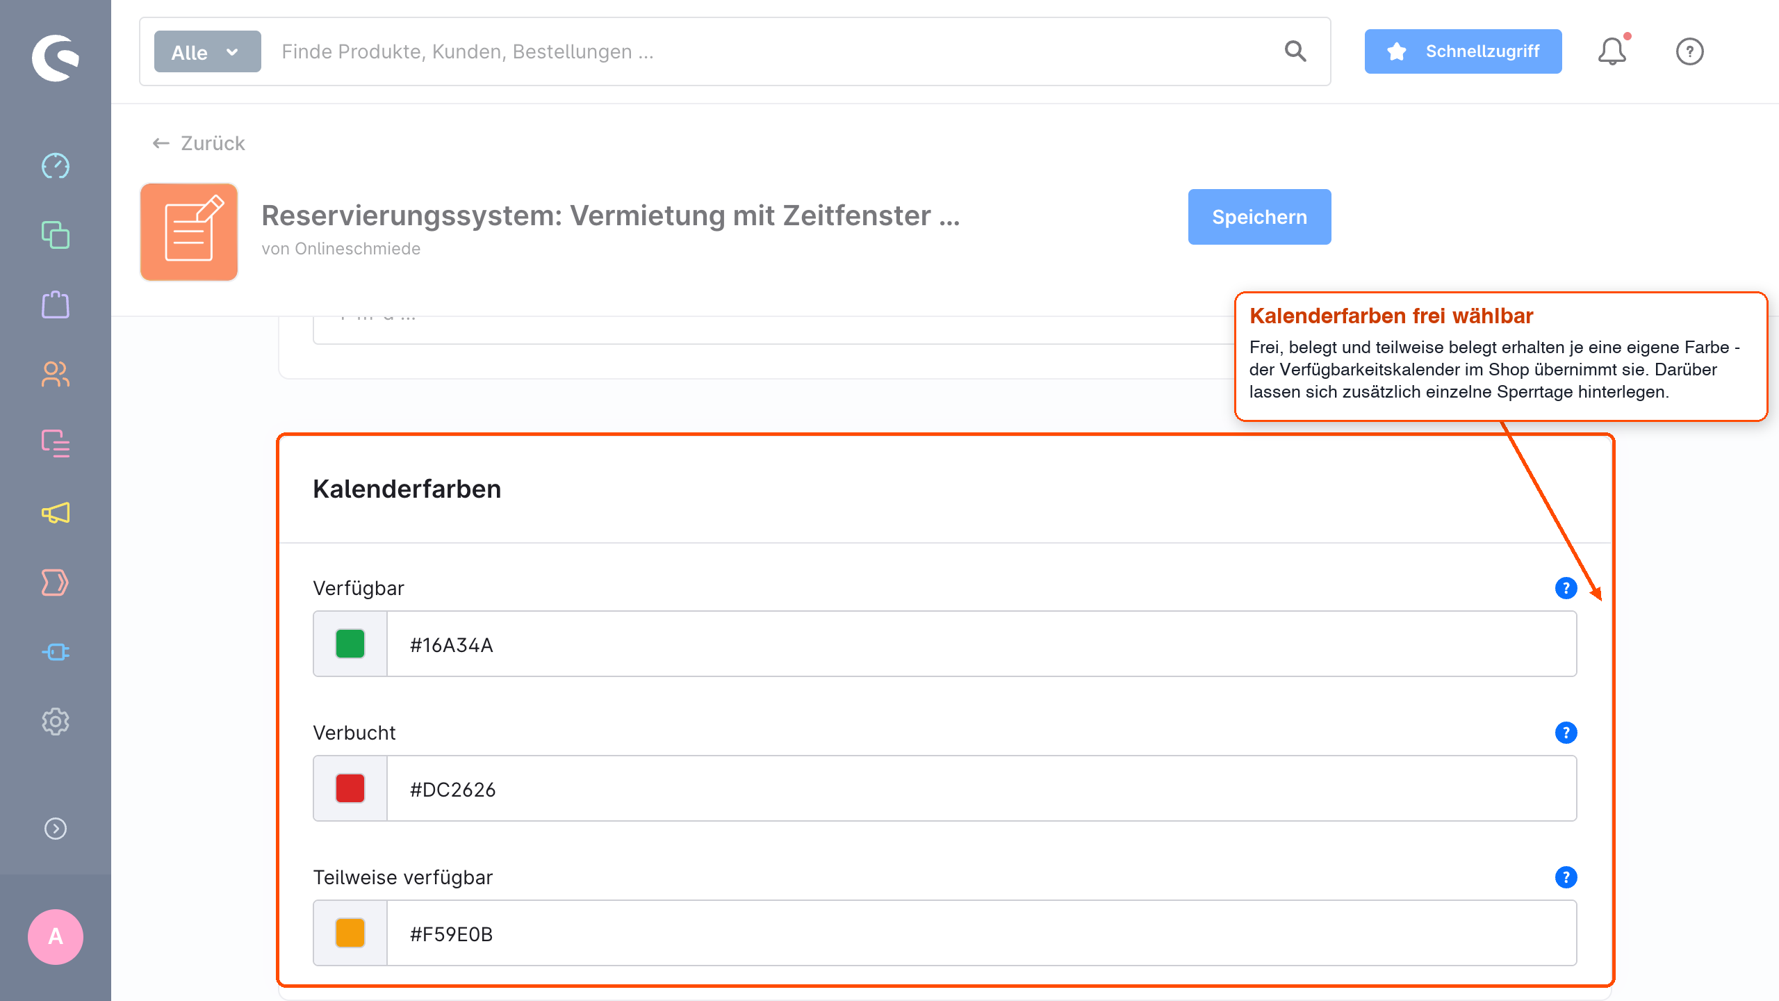Click the notification bell icon

1612,51
